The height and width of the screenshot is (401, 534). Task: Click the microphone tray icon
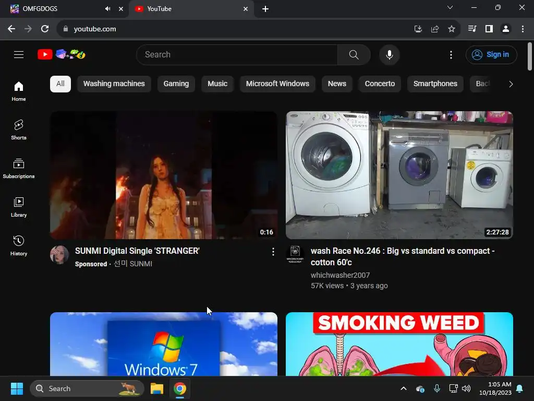437,388
